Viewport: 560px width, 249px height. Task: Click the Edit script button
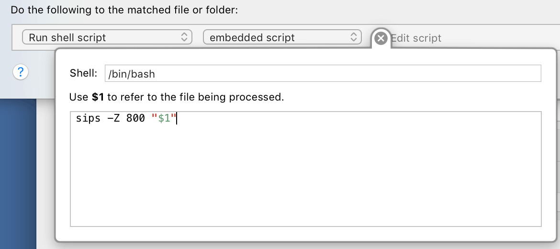click(416, 38)
